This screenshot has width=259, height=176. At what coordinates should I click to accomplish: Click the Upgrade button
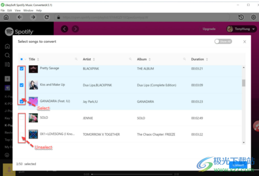click(x=209, y=29)
